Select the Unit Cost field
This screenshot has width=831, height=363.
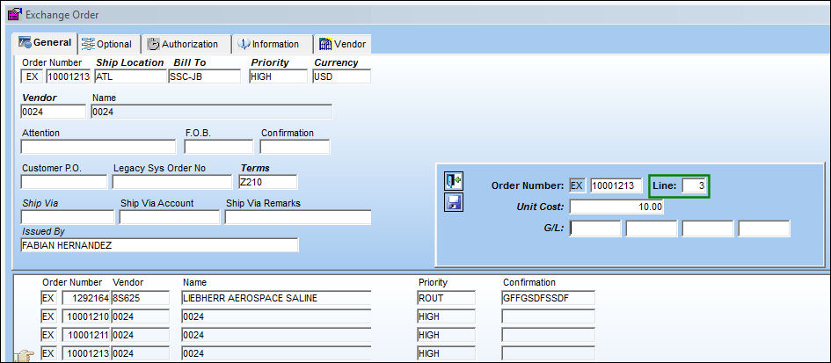click(x=616, y=207)
